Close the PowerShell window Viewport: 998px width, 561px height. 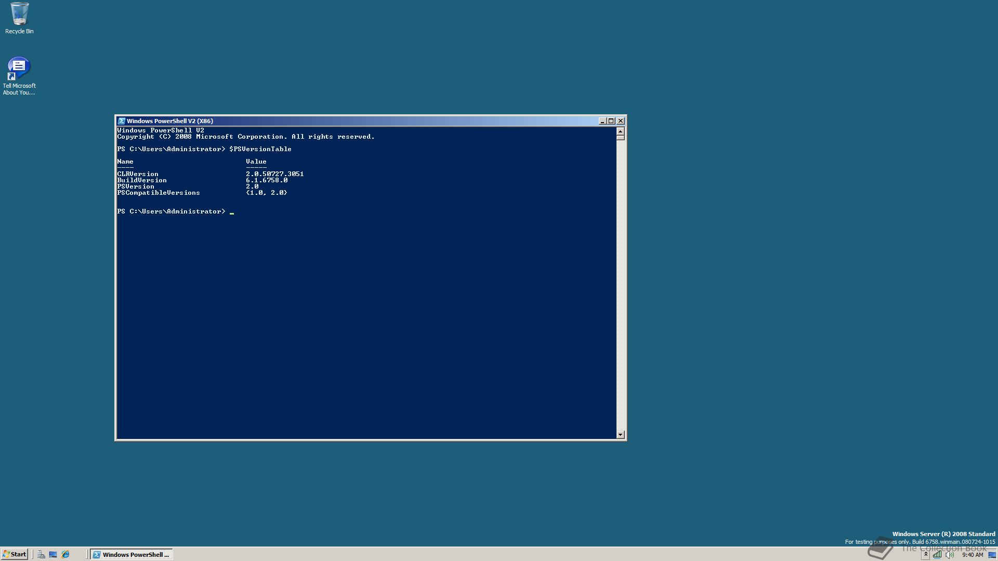point(621,121)
